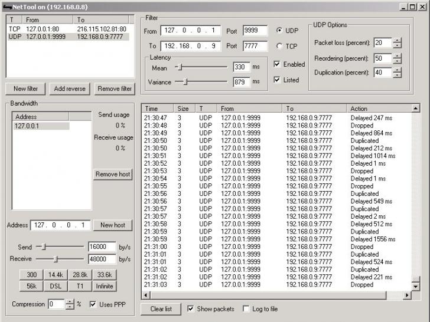Click the Compression increase arrow
The height and width of the screenshot is (322, 430).
click(70, 301)
